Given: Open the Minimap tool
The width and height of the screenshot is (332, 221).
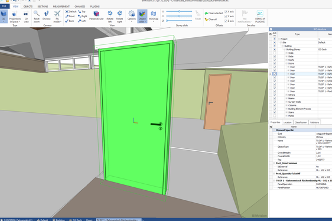Looking at the screenshot, I should coord(153,16).
